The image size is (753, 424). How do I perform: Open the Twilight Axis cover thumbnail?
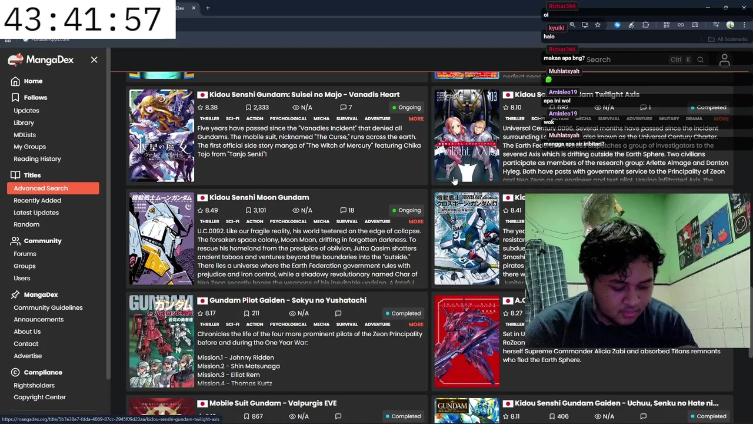click(467, 135)
